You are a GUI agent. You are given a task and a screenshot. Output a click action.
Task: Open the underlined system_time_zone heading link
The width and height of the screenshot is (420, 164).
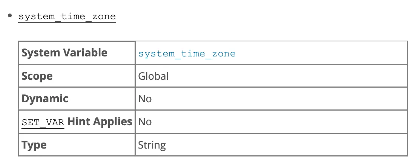67,17
